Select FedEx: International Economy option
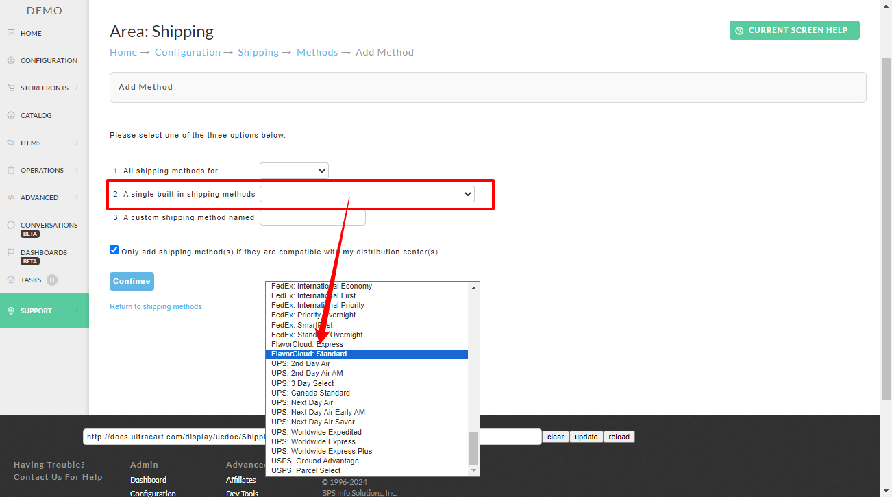The image size is (892, 497). [x=367, y=286]
